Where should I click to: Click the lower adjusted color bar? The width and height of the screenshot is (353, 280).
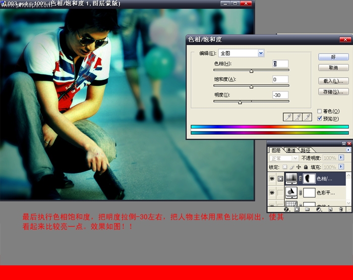(x=270, y=133)
